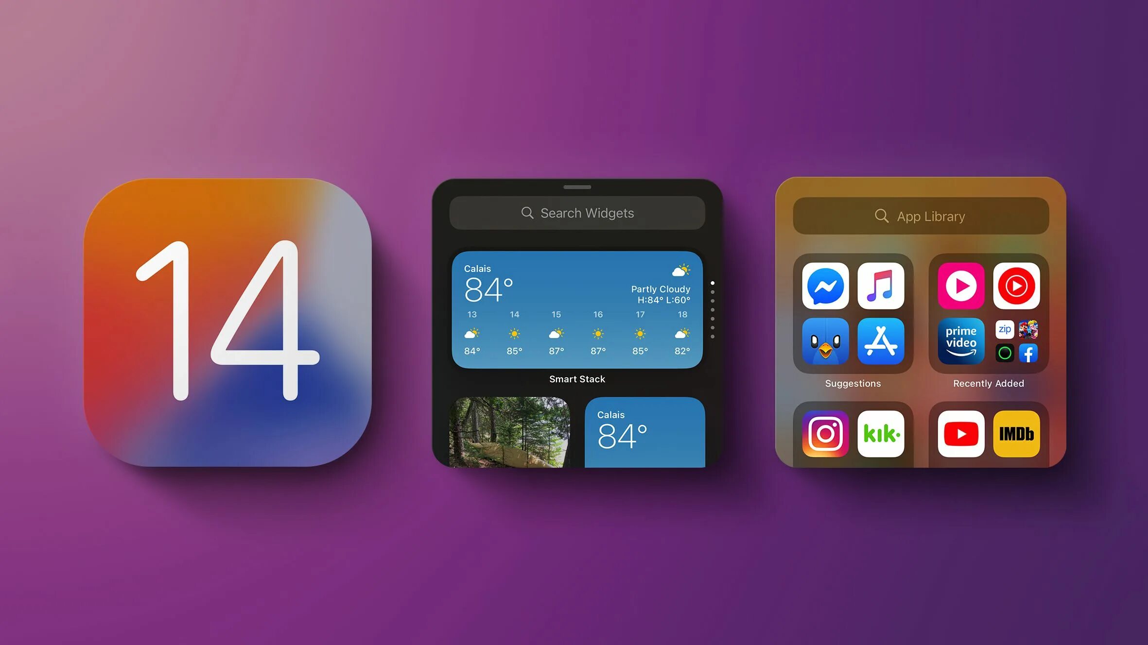The height and width of the screenshot is (645, 1148).
Task: Open the Tweetbot app icon
Action: coord(825,340)
